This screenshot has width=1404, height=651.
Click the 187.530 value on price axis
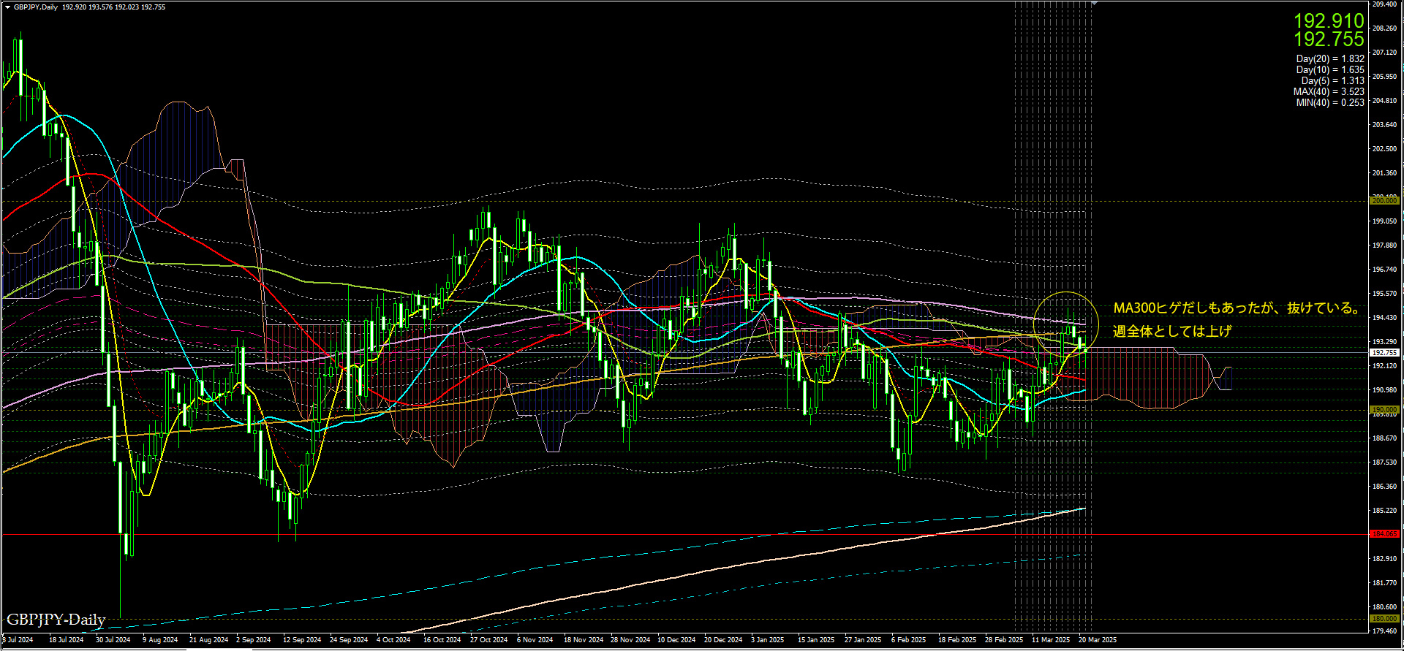click(x=1384, y=462)
